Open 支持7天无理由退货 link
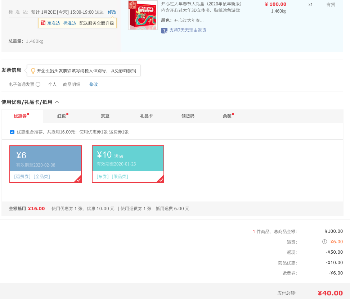The height and width of the screenshot is (299, 350). [188, 30]
